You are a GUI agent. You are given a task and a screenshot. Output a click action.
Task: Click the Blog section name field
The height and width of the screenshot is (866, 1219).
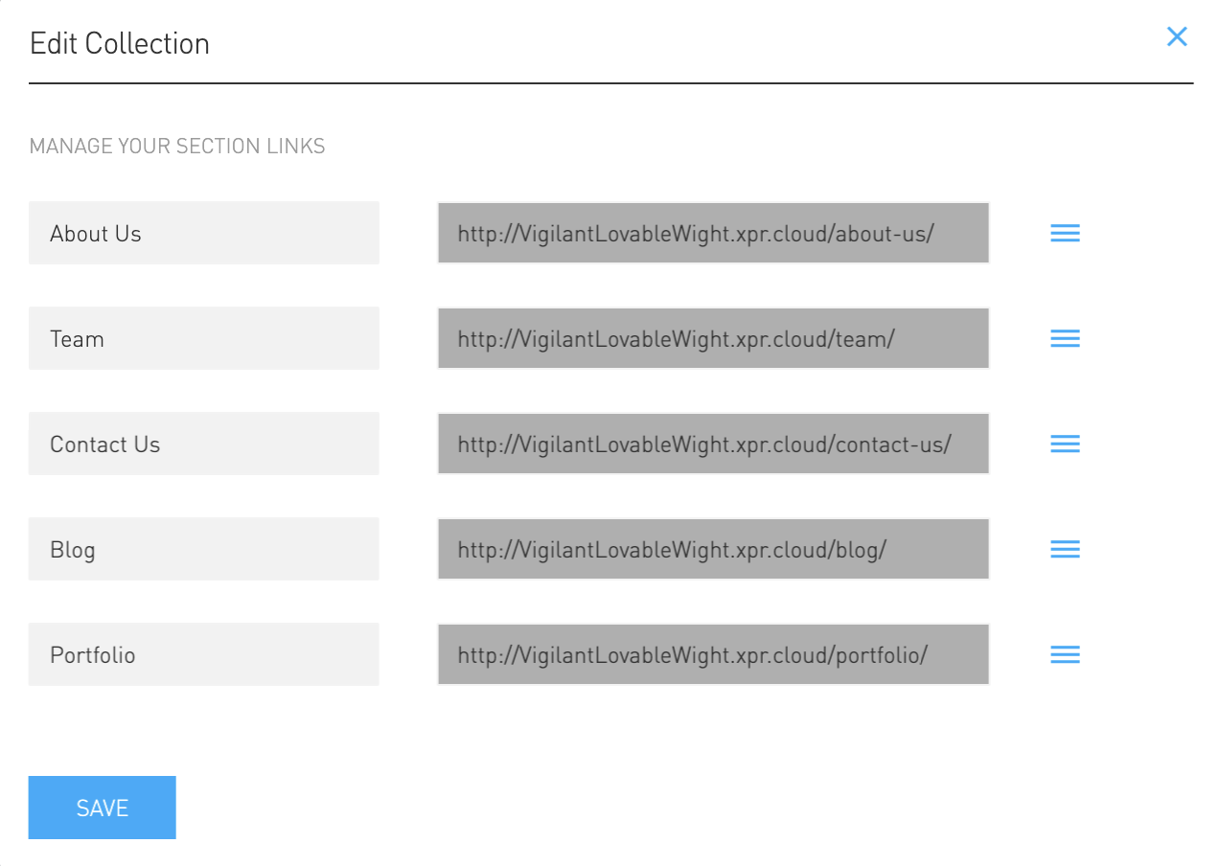click(x=203, y=549)
